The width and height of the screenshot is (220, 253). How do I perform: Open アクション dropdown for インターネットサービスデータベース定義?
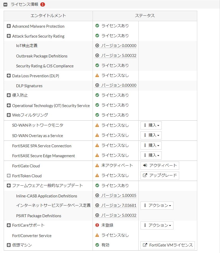(157, 205)
